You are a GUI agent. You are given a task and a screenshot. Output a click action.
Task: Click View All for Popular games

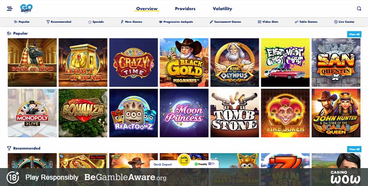tap(354, 34)
